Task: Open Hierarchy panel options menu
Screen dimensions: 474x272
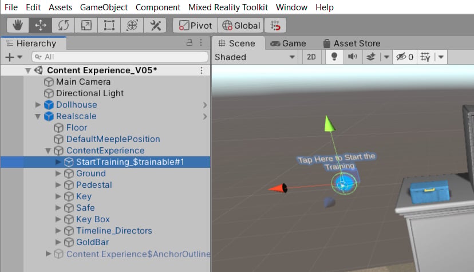Action: click(x=201, y=42)
